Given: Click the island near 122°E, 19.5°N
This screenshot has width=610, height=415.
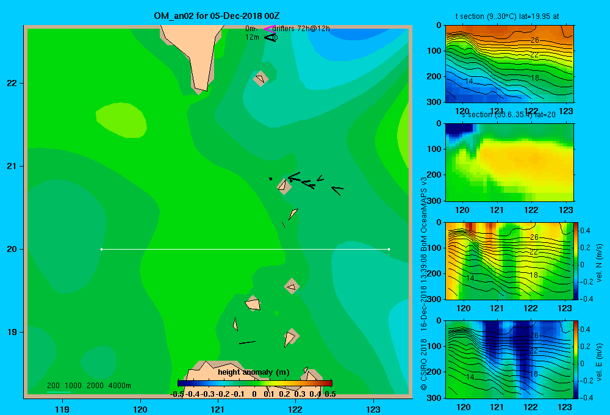Looking at the screenshot, I should (292, 286).
